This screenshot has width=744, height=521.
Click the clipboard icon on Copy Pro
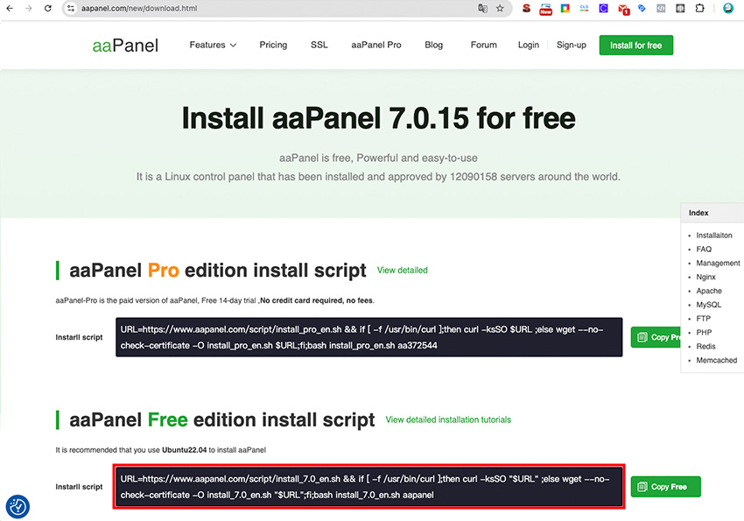click(x=642, y=337)
